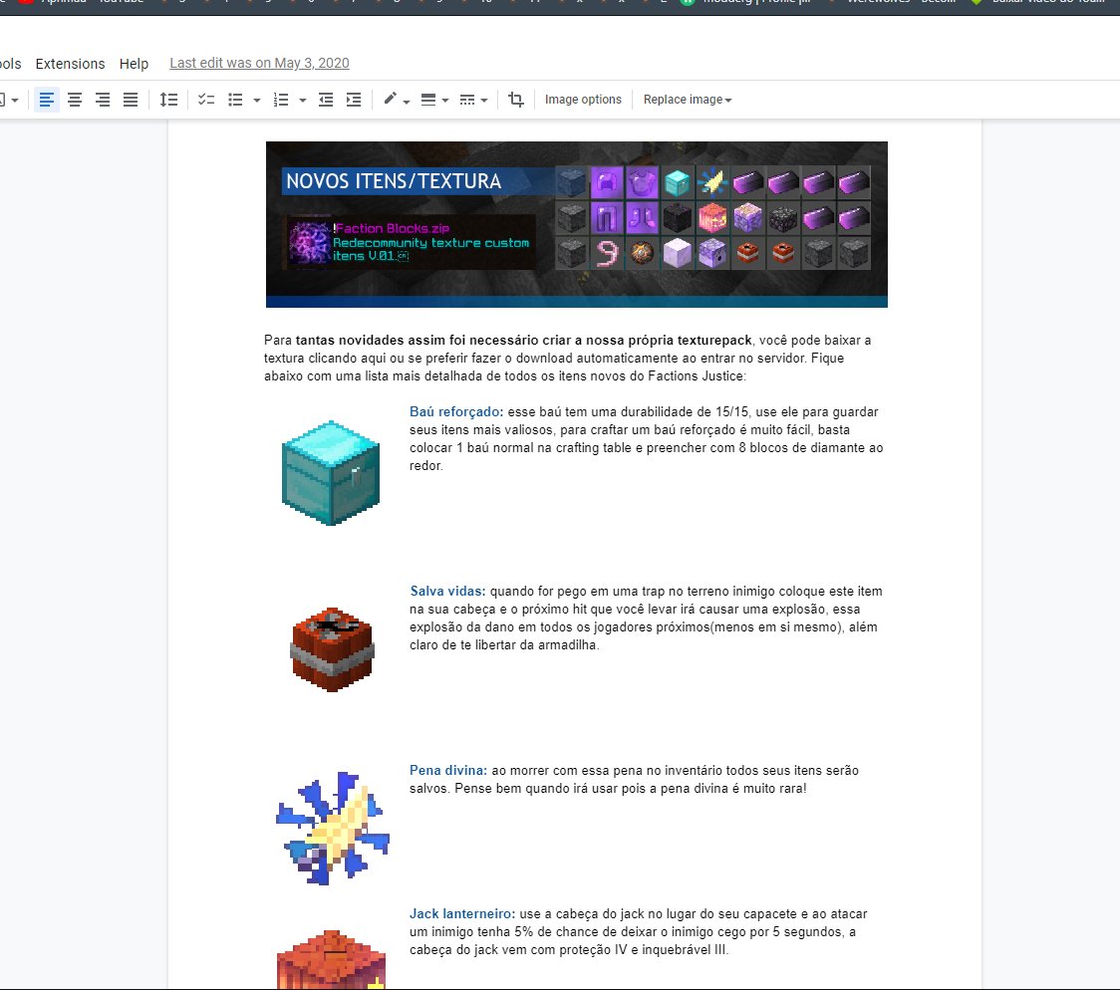This screenshot has height=990, width=1120.
Task: Justify the text alignment
Action: (130, 100)
